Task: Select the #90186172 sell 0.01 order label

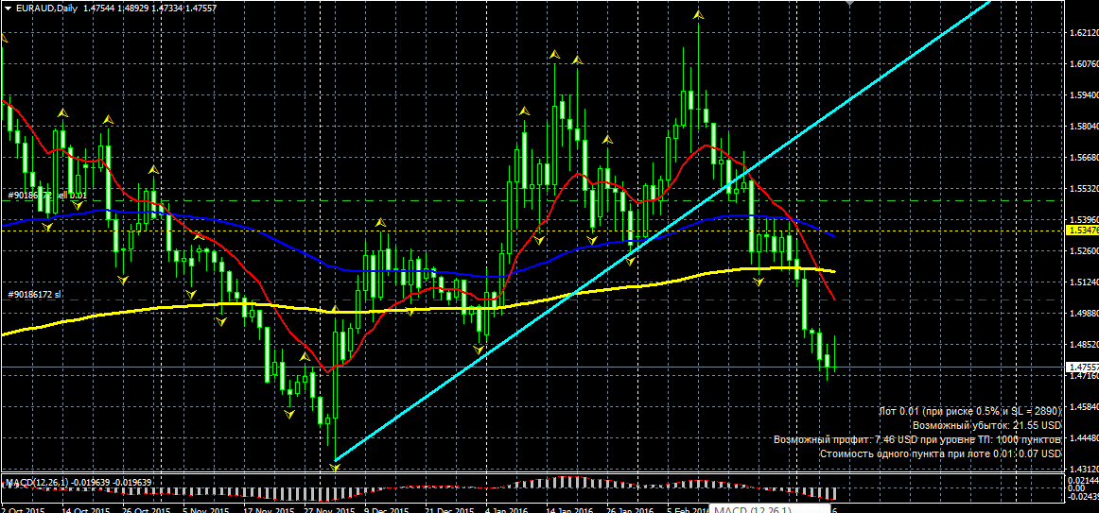Action: 47,196
